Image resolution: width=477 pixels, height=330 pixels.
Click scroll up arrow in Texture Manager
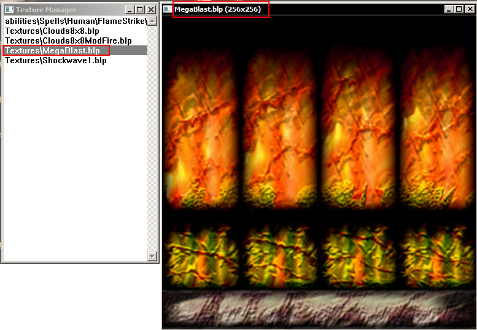[152, 21]
